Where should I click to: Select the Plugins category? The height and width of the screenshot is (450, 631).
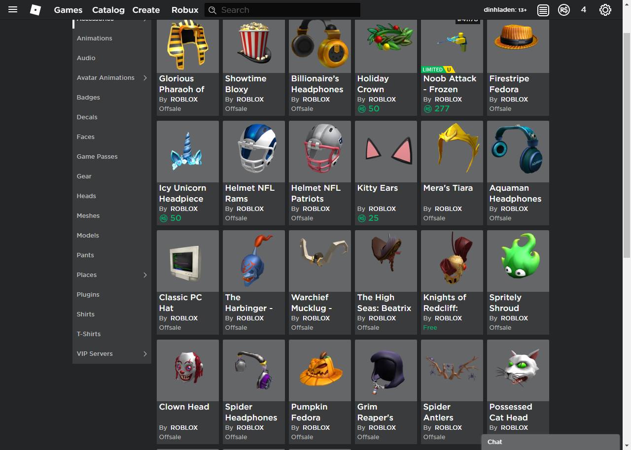(88, 294)
